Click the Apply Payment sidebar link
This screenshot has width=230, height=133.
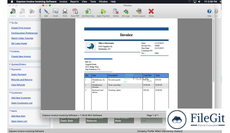pyautogui.click(x=19, y=74)
